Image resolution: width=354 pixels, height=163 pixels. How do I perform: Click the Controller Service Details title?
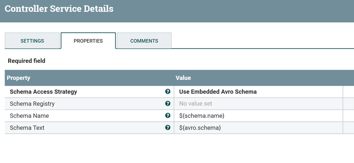point(59,9)
